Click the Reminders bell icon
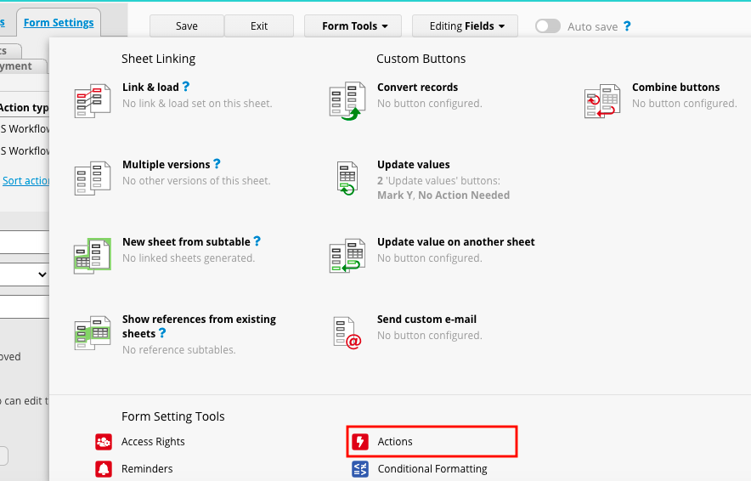 tap(104, 469)
